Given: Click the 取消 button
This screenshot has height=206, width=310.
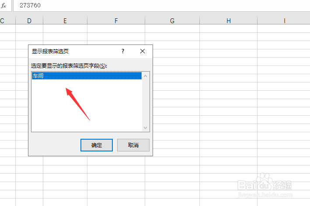Looking at the screenshot, I should point(133,145).
